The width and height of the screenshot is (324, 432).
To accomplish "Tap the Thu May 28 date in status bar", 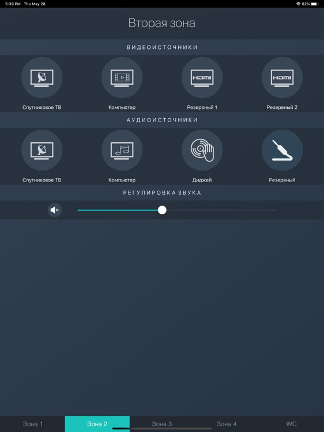I will (x=35, y=4).
